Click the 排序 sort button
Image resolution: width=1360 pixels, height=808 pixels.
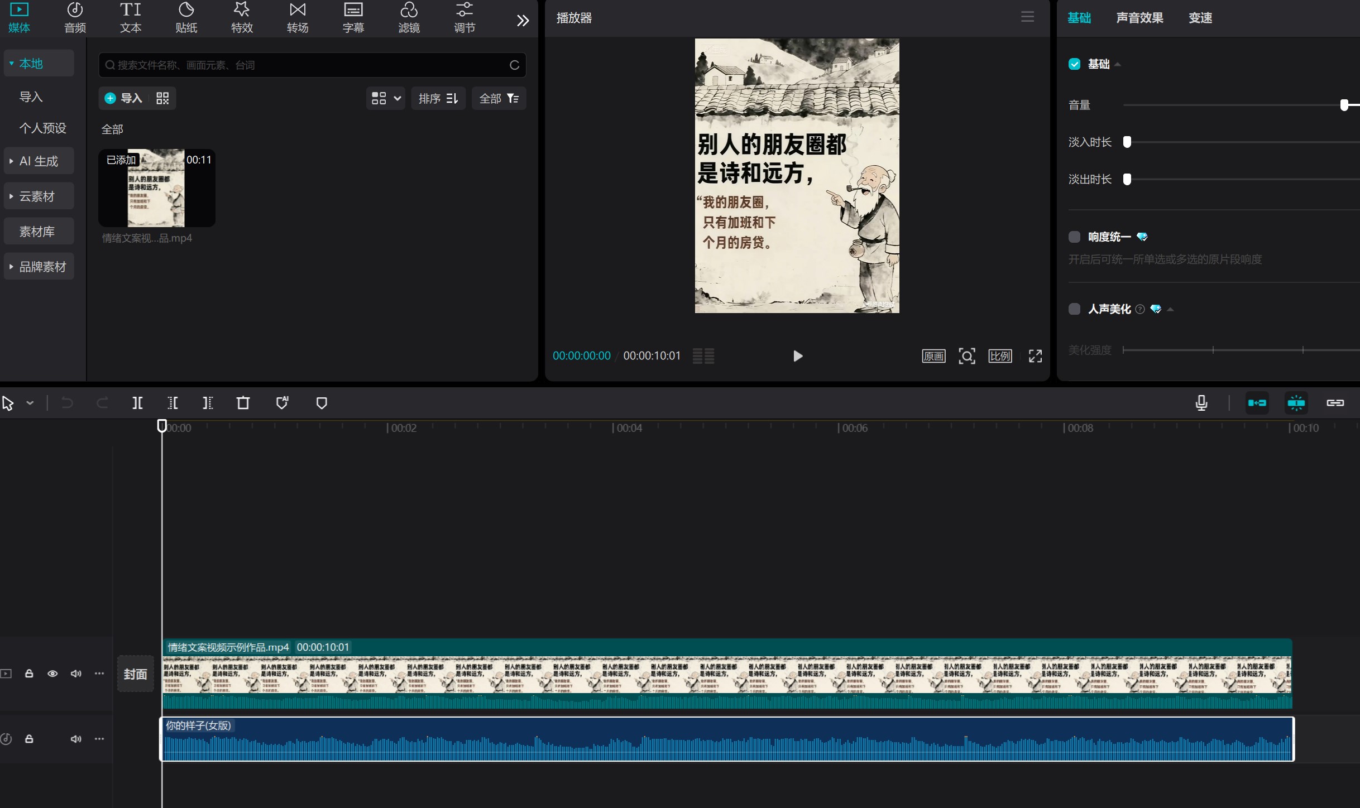(438, 98)
